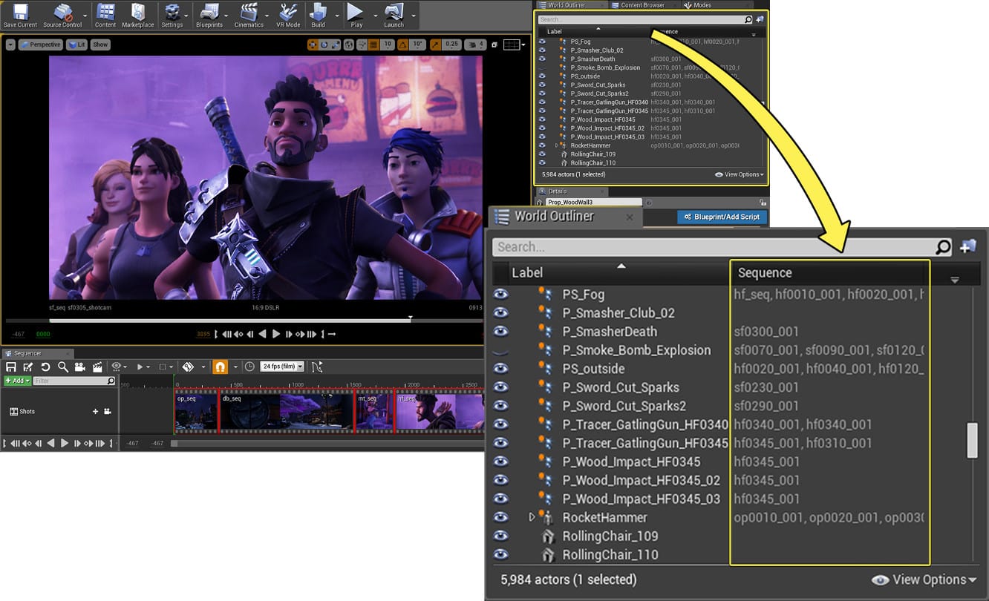Click the Save Current toolbar icon
Viewport: 989px width, 601px height.
click(x=20, y=13)
